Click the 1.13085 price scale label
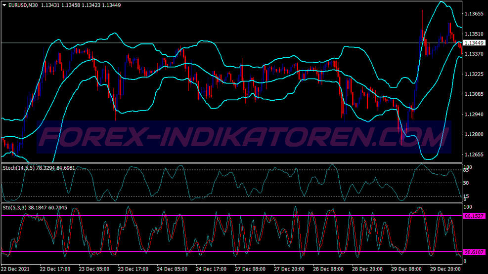The height and width of the screenshot is (274, 488). [473, 94]
